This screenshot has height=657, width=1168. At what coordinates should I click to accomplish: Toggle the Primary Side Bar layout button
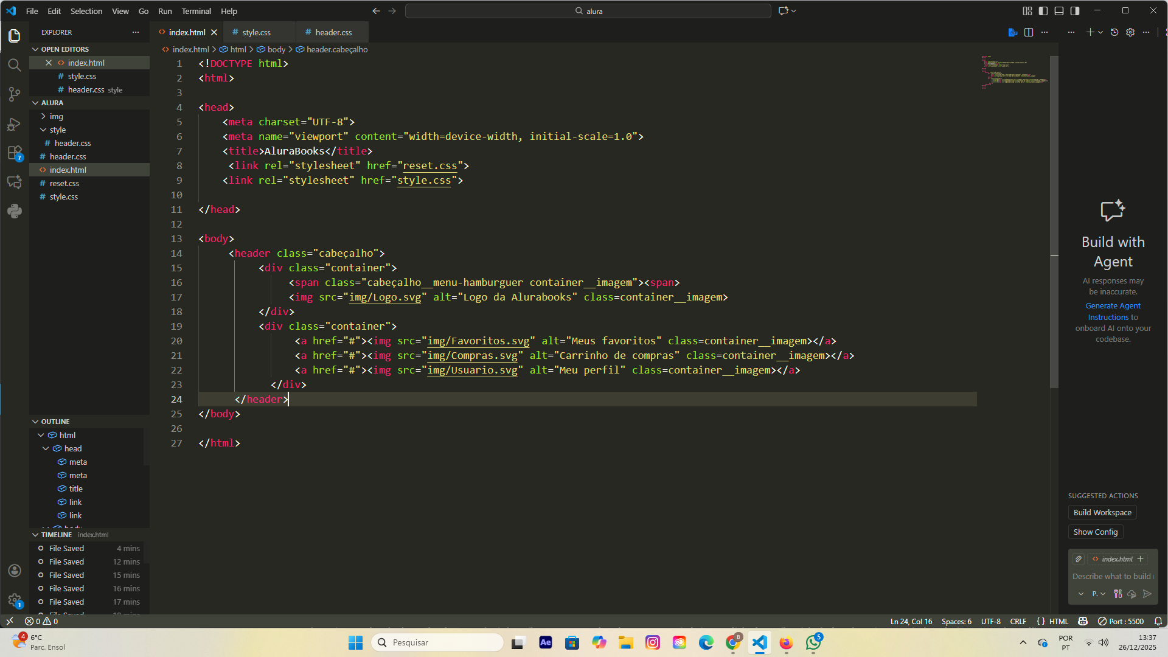click(x=1043, y=11)
